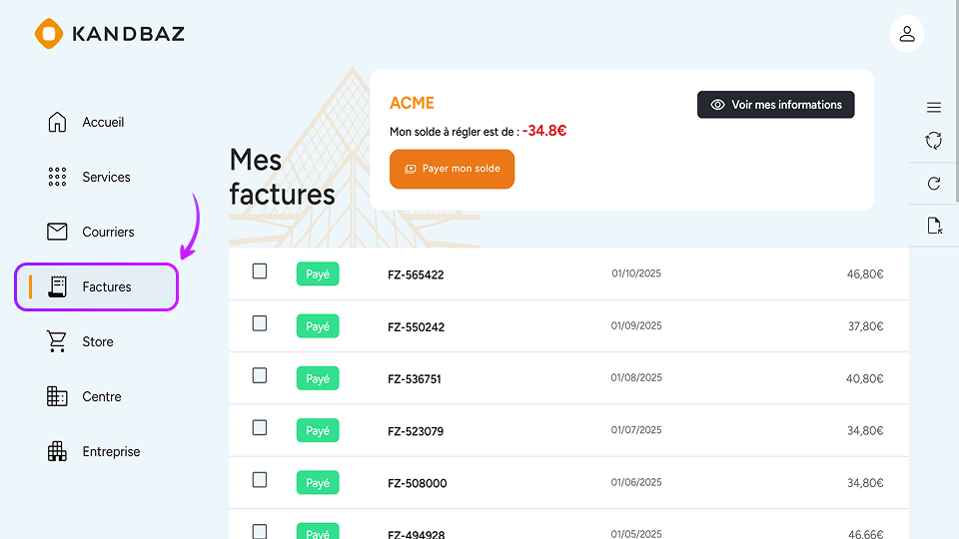
Task: Click the reload arrow icon
Action: click(x=934, y=184)
